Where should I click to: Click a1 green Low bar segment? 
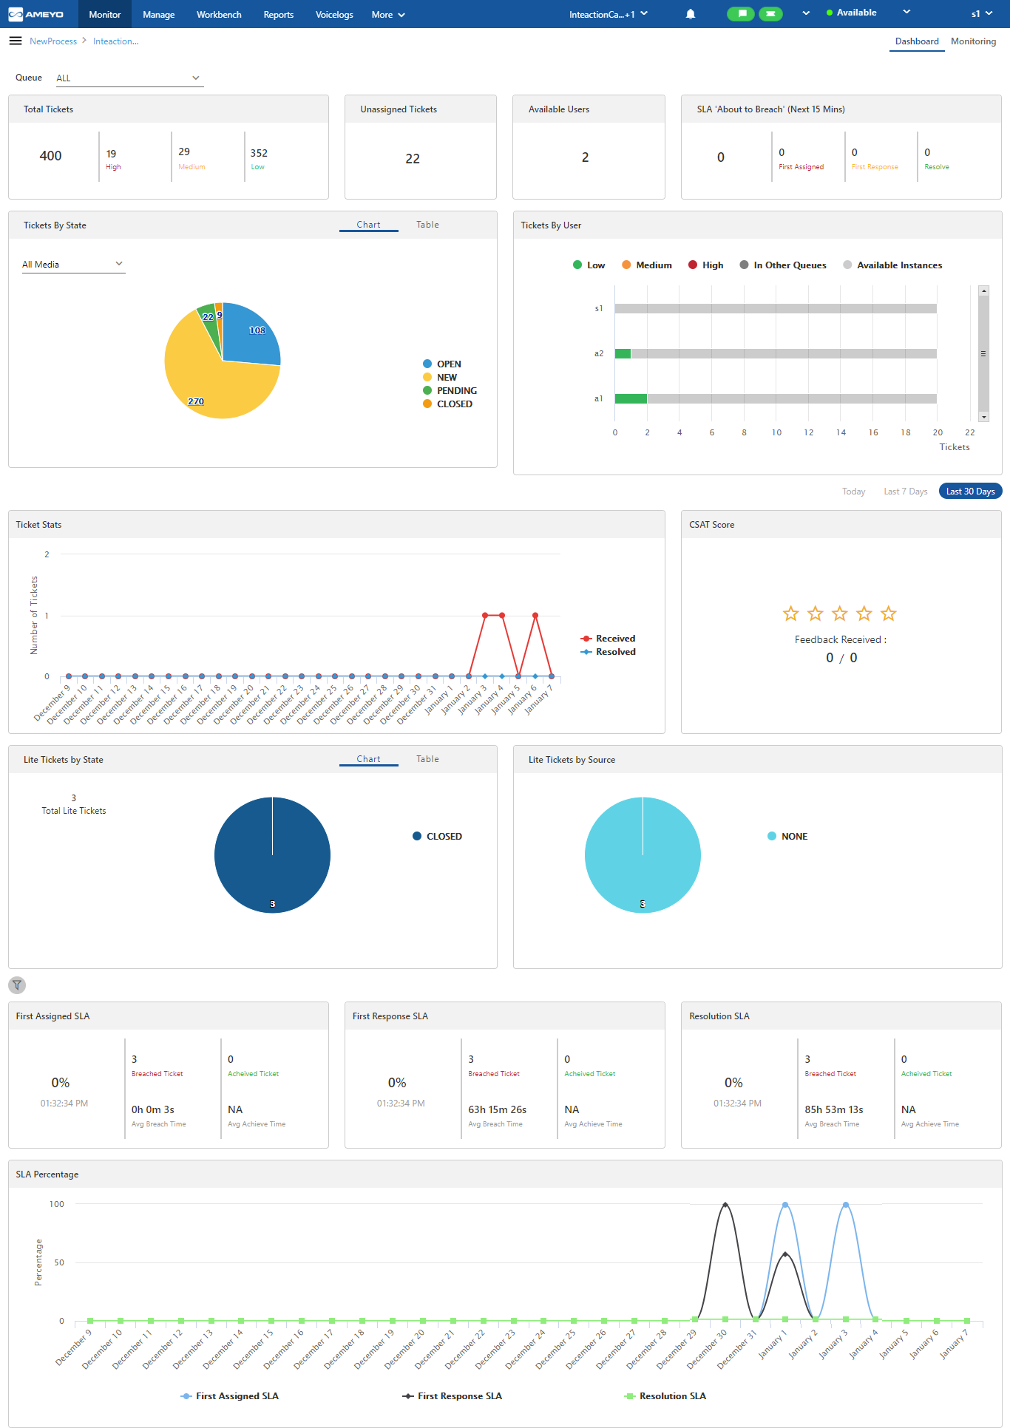tap(631, 399)
